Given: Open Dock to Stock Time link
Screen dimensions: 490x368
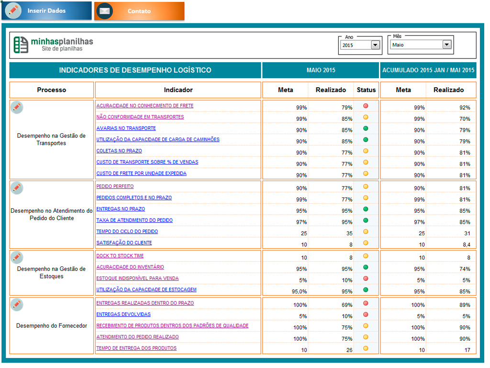Looking at the screenshot, I should 120,256.
